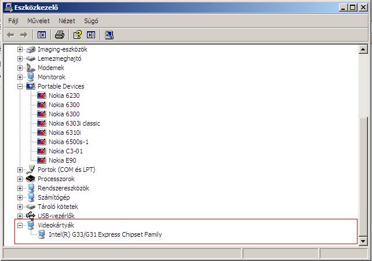372x261 pixels.
Task: Click the disabled icon beside Nokia 6230
Action: coord(42,95)
